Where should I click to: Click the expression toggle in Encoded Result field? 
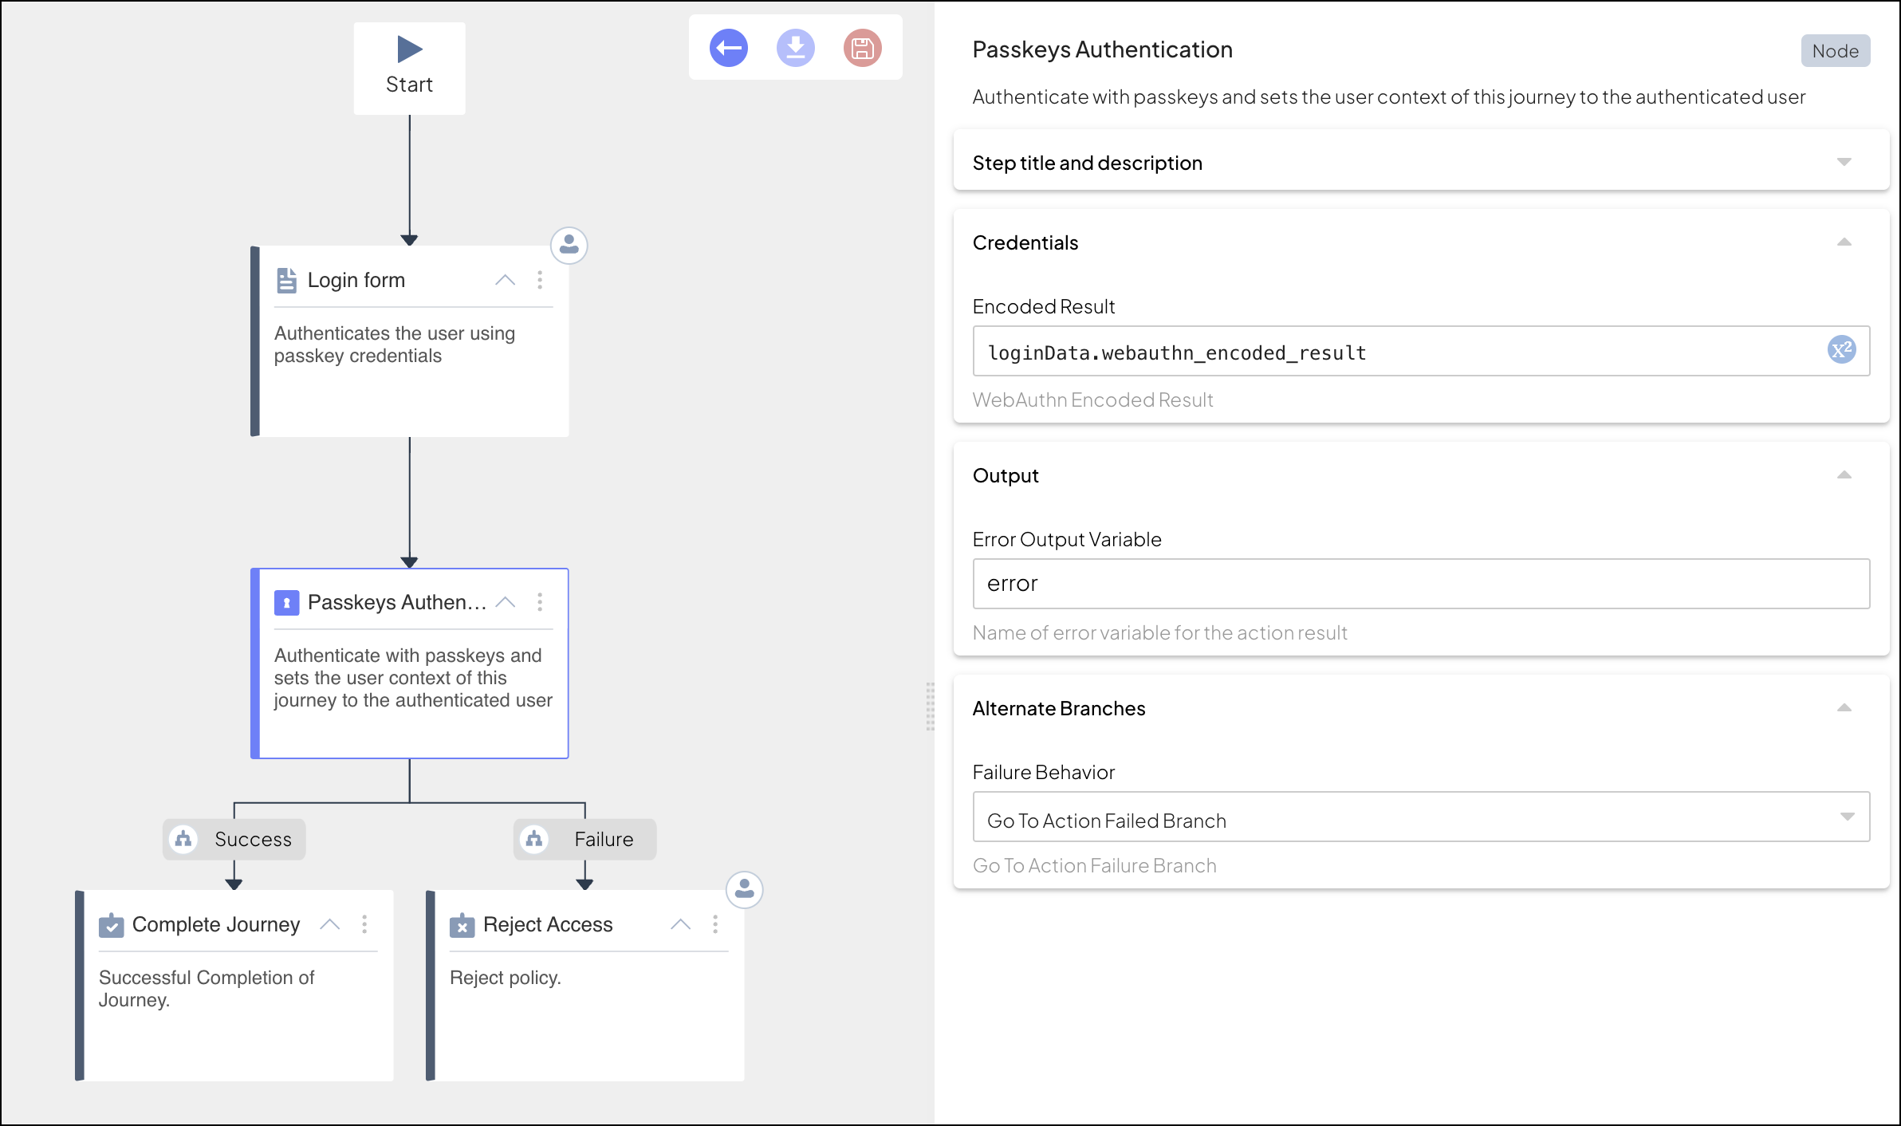point(1841,350)
